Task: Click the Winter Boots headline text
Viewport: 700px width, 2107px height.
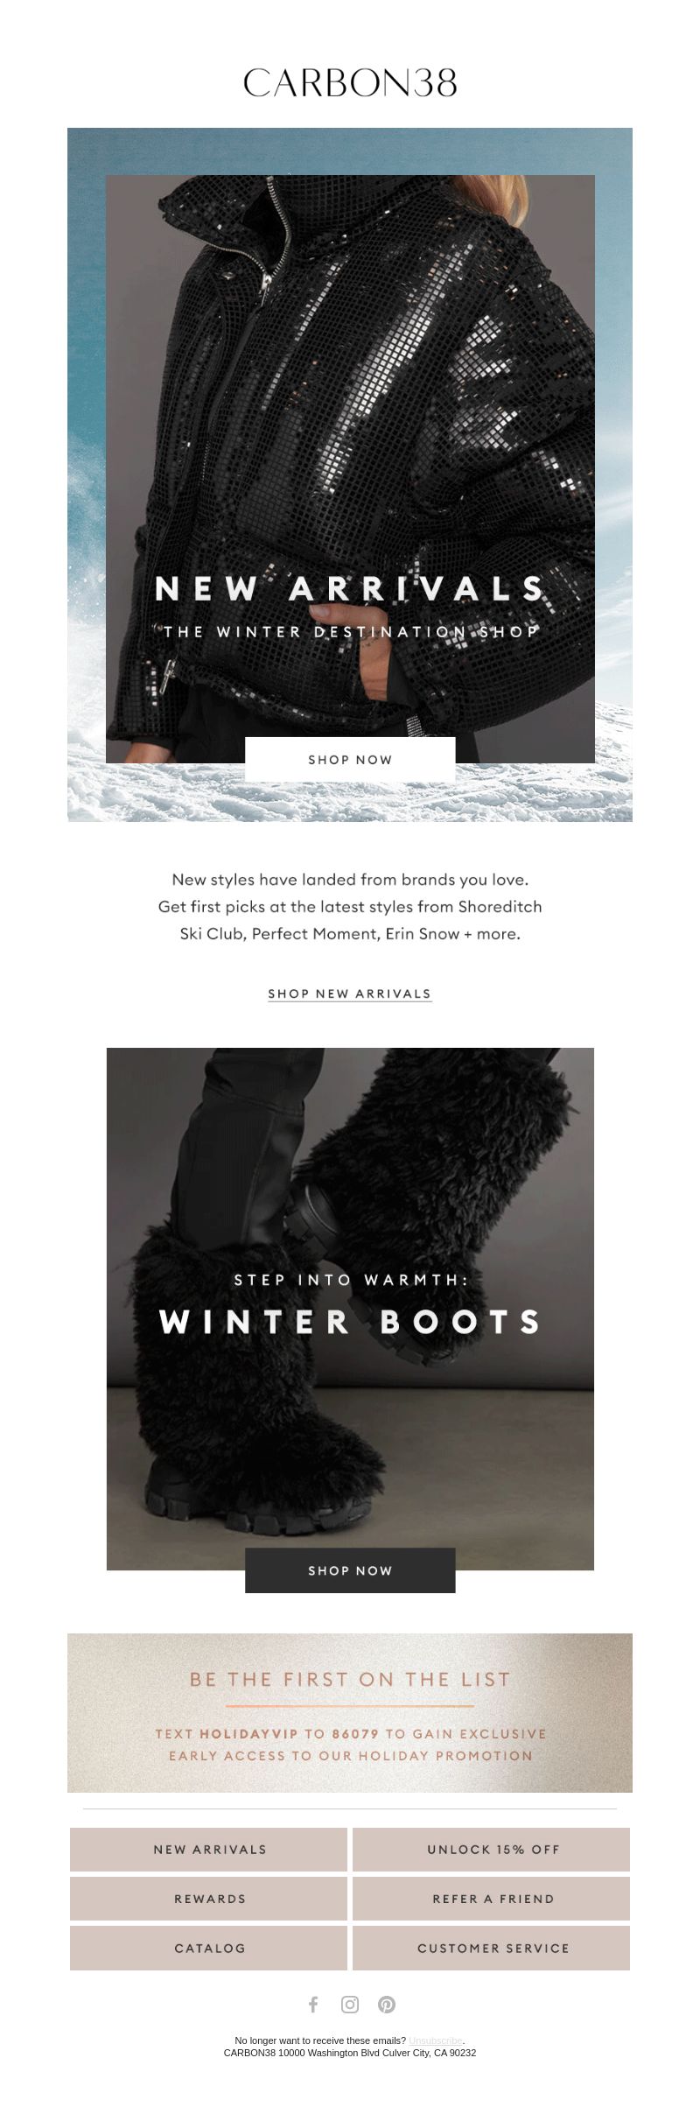Action: pyautogui.click(x=350, y=1321)
